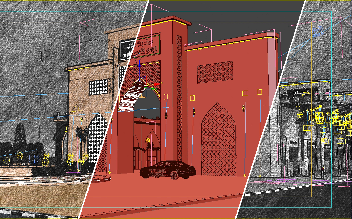Click the magenta helper line under the light posts
This screenshot has width=352, height=219.
pyautogui.click(x=73, y=172)
